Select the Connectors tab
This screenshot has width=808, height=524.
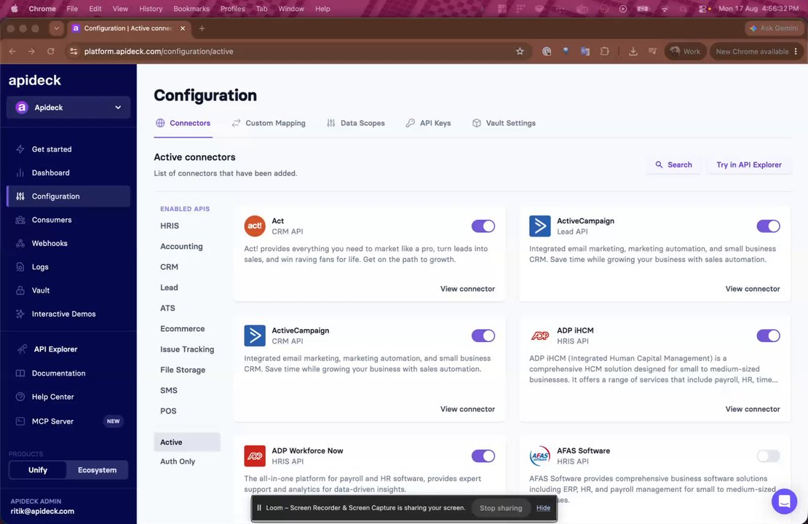[x=183, y=123]
